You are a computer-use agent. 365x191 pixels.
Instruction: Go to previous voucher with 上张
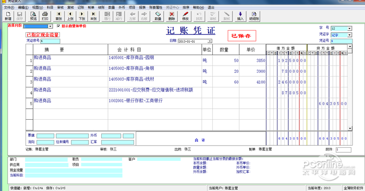click(70, 16)
